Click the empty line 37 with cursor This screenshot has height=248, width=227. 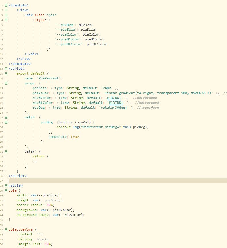point(118,181)
